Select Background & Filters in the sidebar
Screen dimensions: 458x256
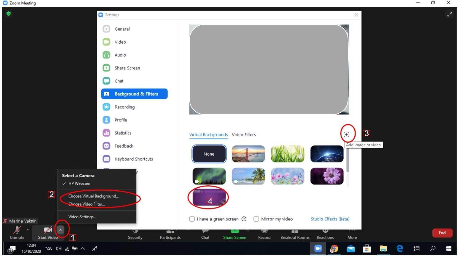(134, 94)
